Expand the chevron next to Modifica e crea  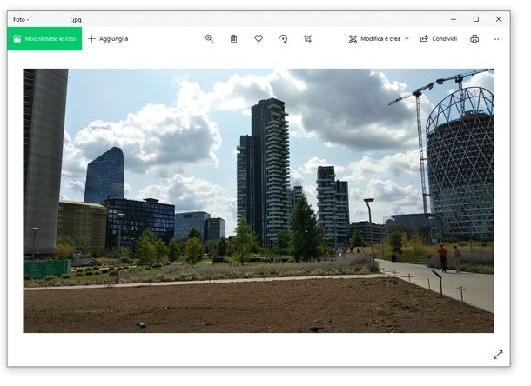pos(407,39)
